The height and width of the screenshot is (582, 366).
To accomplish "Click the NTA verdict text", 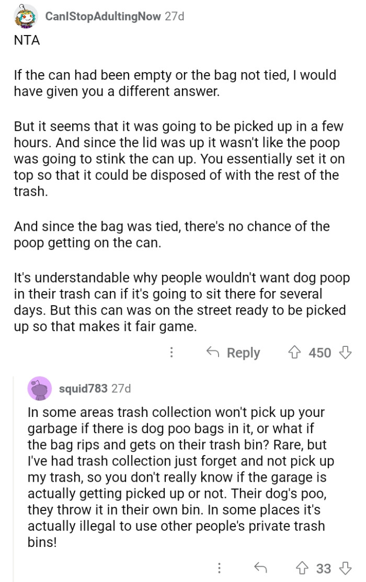I will (27, 40).
